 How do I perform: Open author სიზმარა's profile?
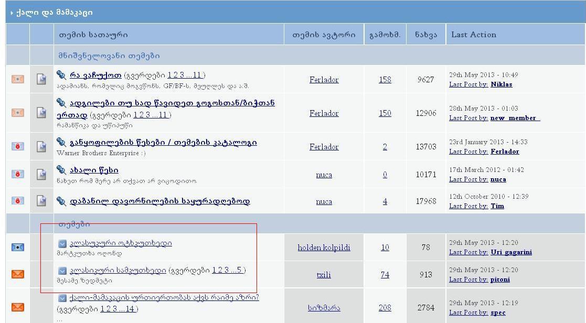tap(324, 308)
